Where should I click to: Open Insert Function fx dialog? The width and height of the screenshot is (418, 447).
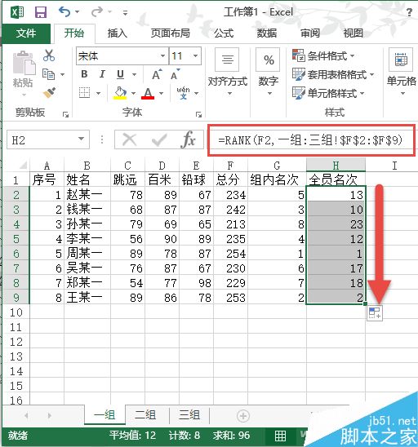pos(188,139)
